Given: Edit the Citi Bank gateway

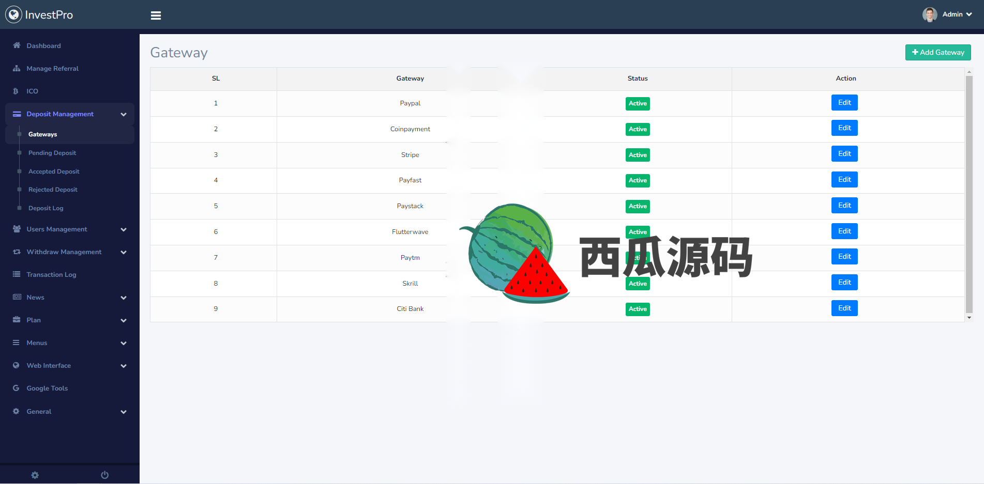Looking at the screenshot, I should coord(844,308).
